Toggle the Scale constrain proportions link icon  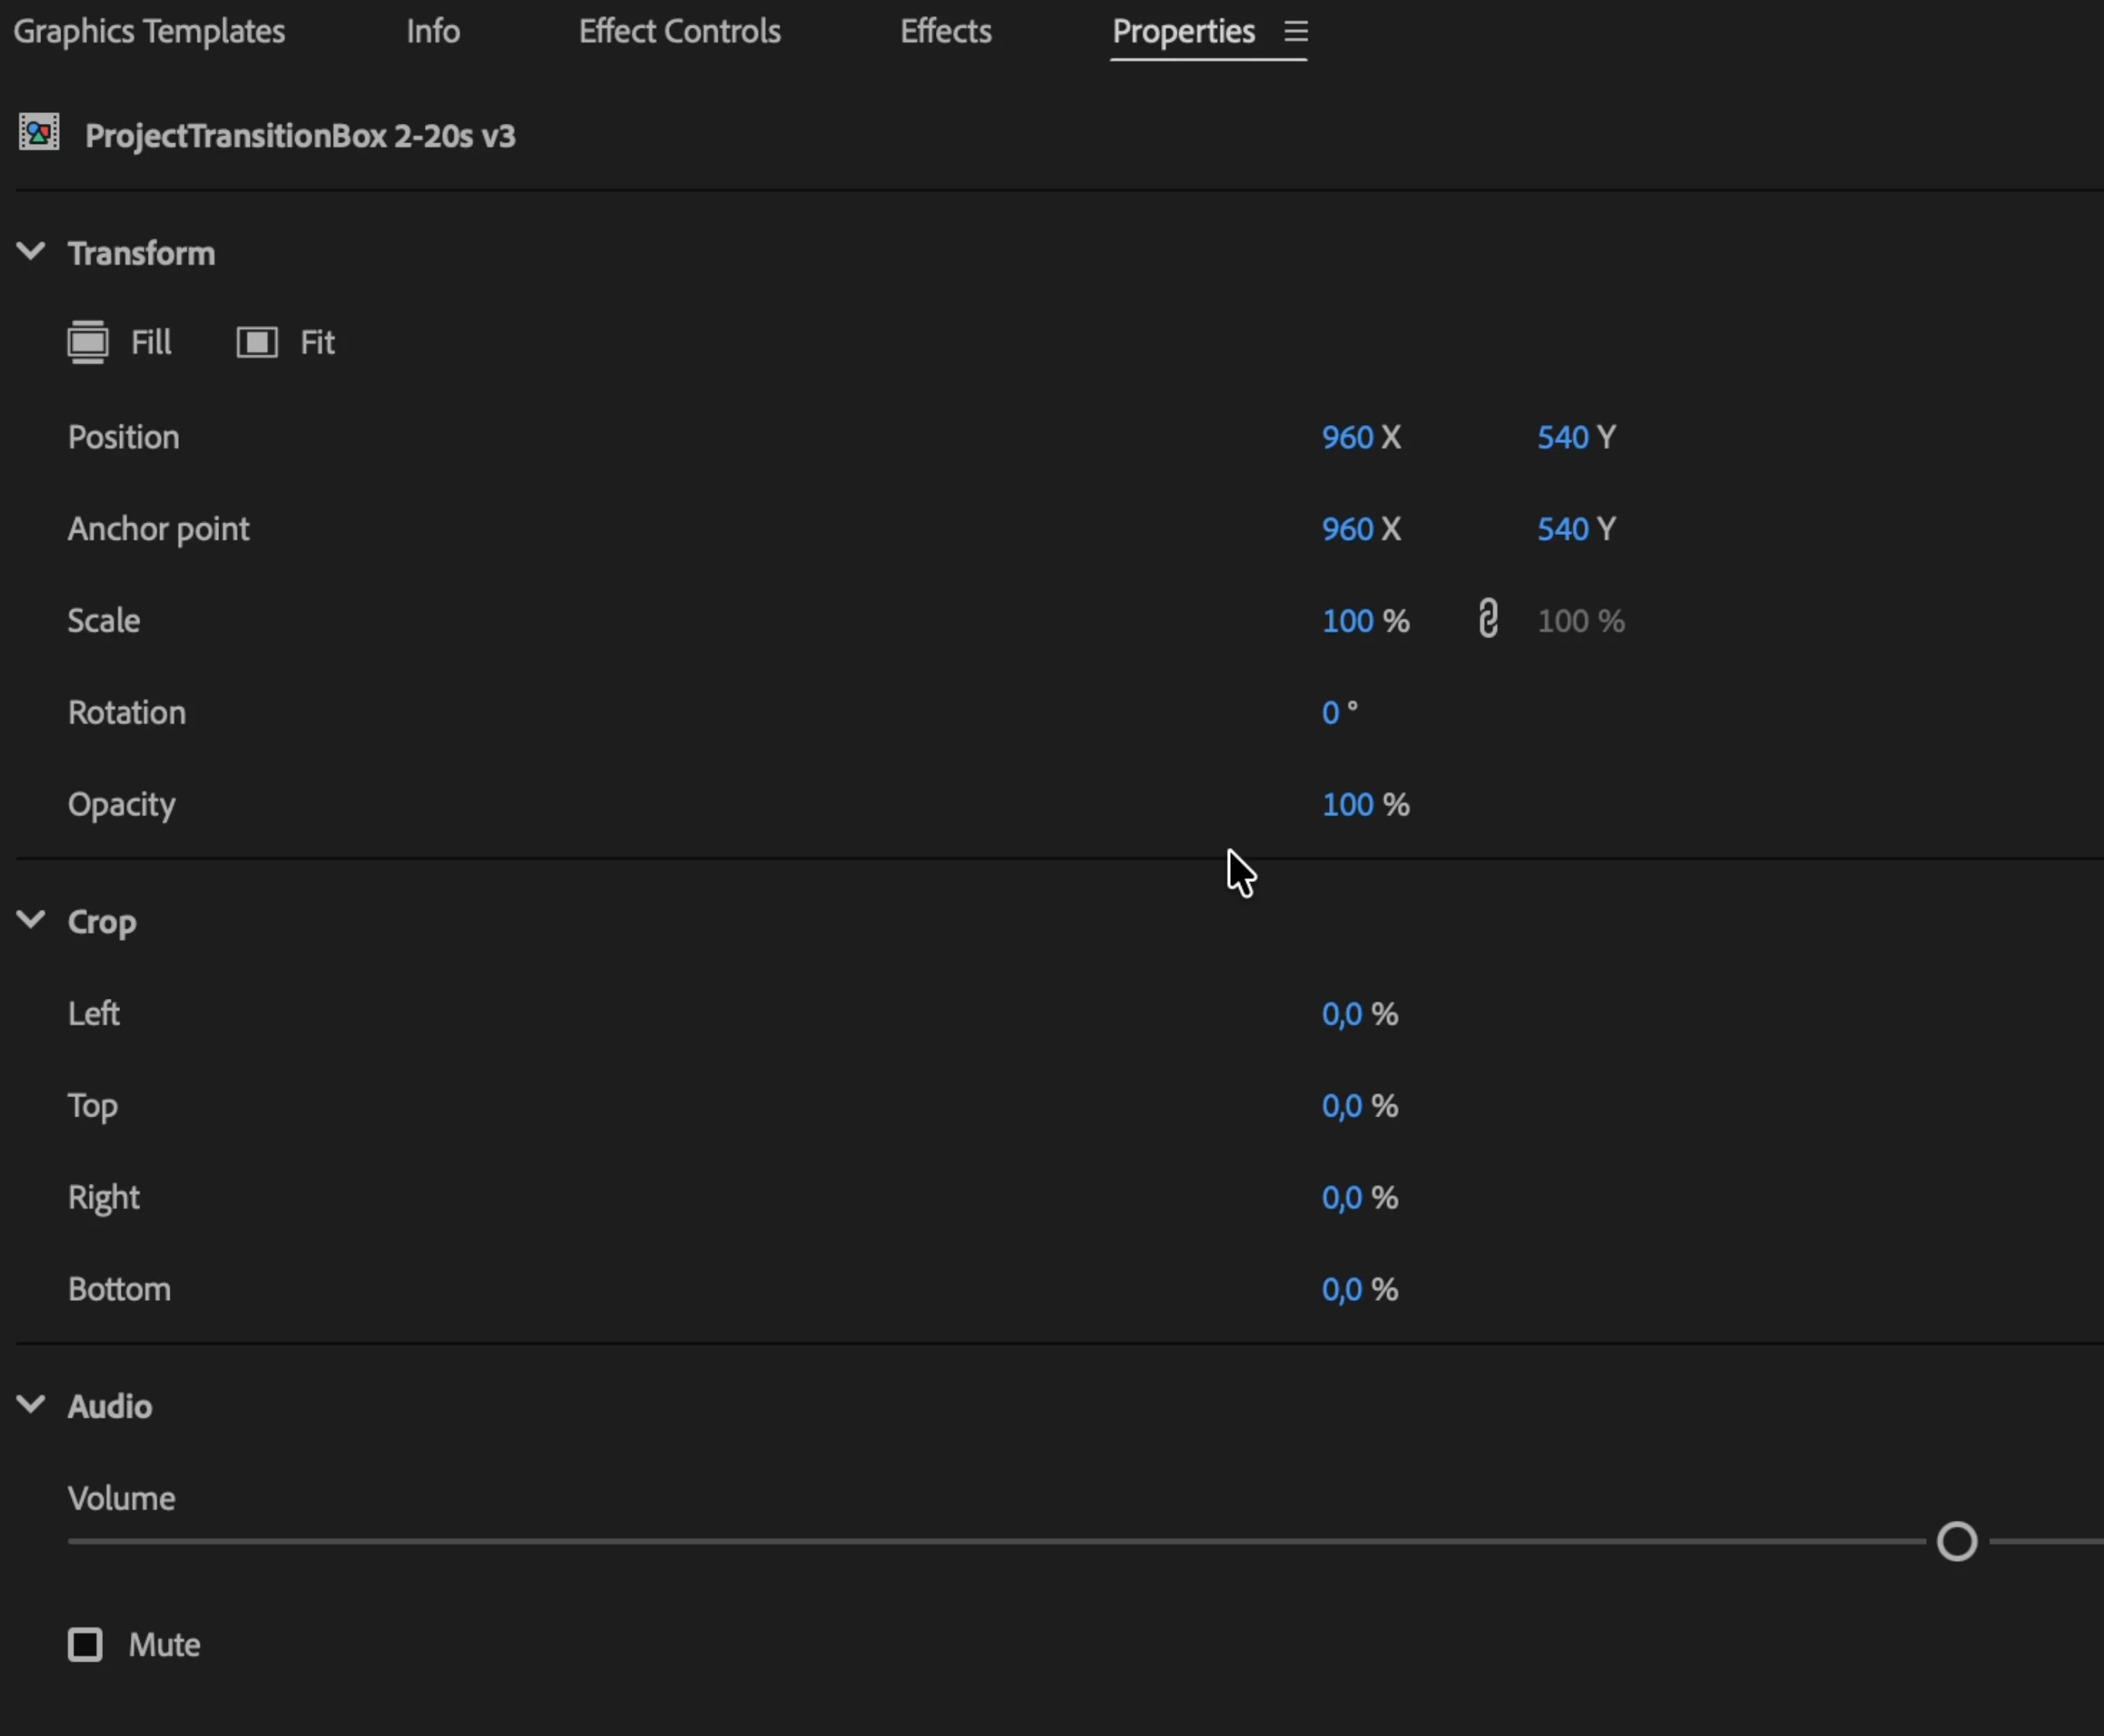pos(1487,619)
